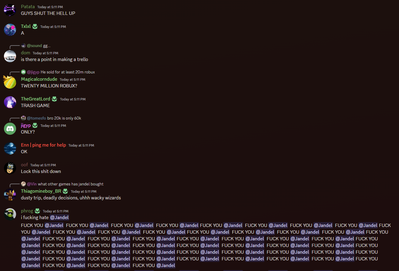Open the jigyp message author name
The image size is (399, 271).
tap(26, 125)
